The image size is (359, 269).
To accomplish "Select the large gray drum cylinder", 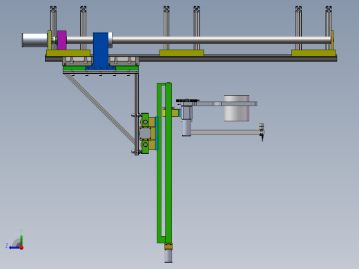I will (237, 108).
